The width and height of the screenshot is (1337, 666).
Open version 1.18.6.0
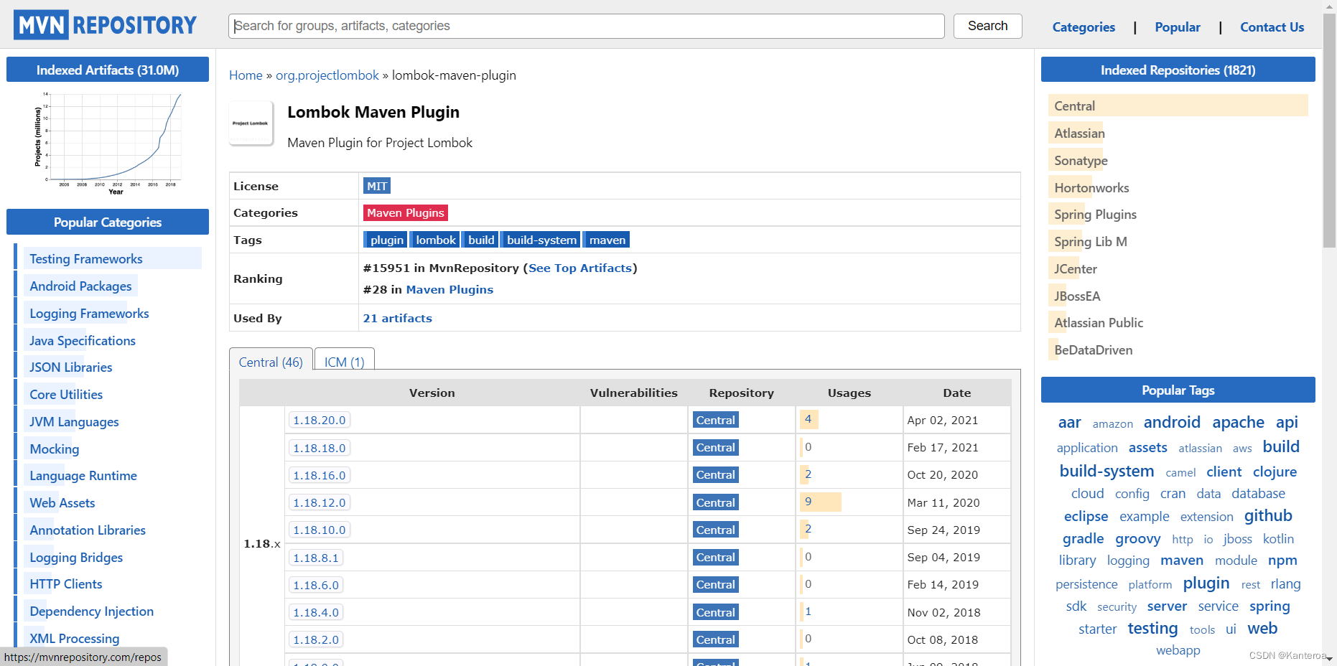pos(316,585)
